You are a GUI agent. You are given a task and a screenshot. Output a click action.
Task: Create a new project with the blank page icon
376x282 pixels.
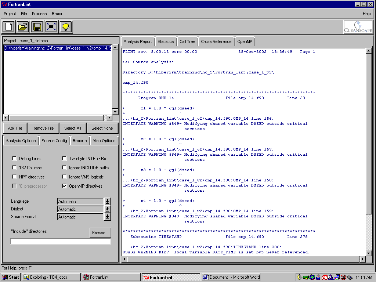[x=9, y=26]
